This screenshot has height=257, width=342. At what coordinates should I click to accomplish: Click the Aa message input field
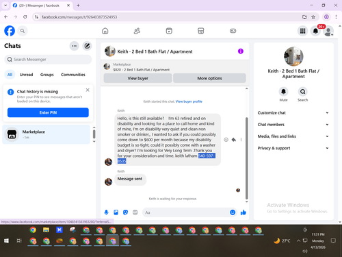[186, 212]
